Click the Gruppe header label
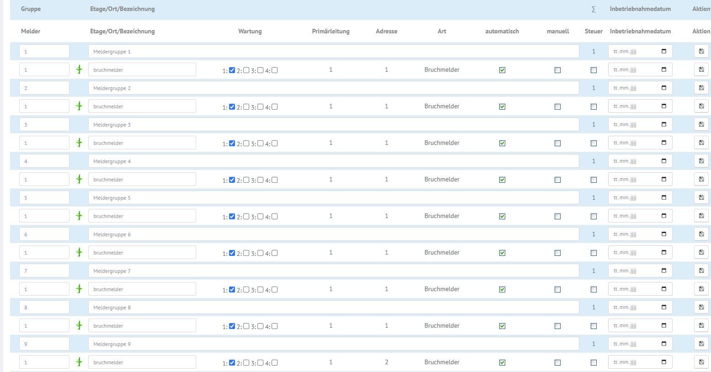Image resolution: width=711 pixels, height=372 pixels. click(31, 9)
